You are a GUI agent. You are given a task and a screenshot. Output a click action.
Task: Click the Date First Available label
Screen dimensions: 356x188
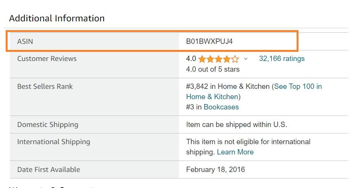tap(49, 170)
